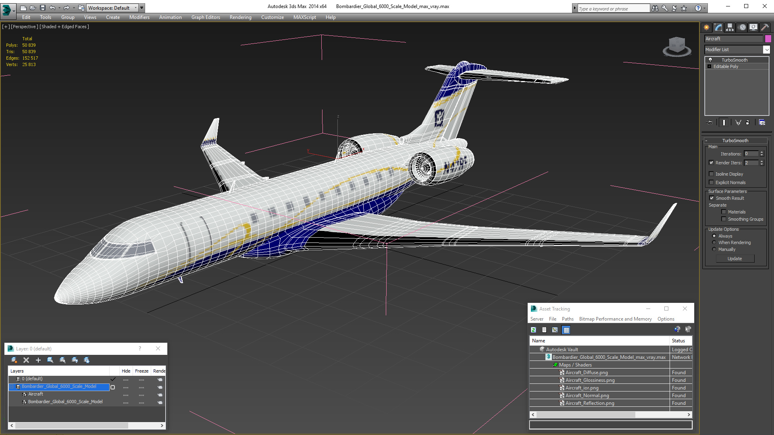The image size is (774, 435).
Task: Click the Undo toolbar icon
Action: pyautogui.click(x=52, y=8)
